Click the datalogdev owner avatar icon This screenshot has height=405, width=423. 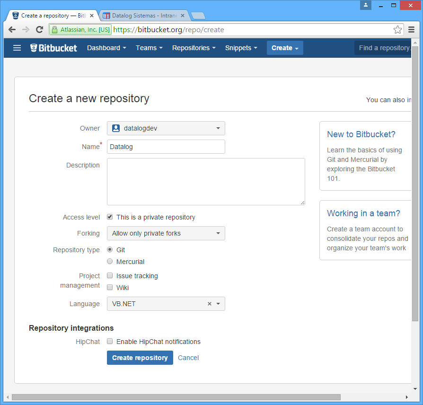116,128
